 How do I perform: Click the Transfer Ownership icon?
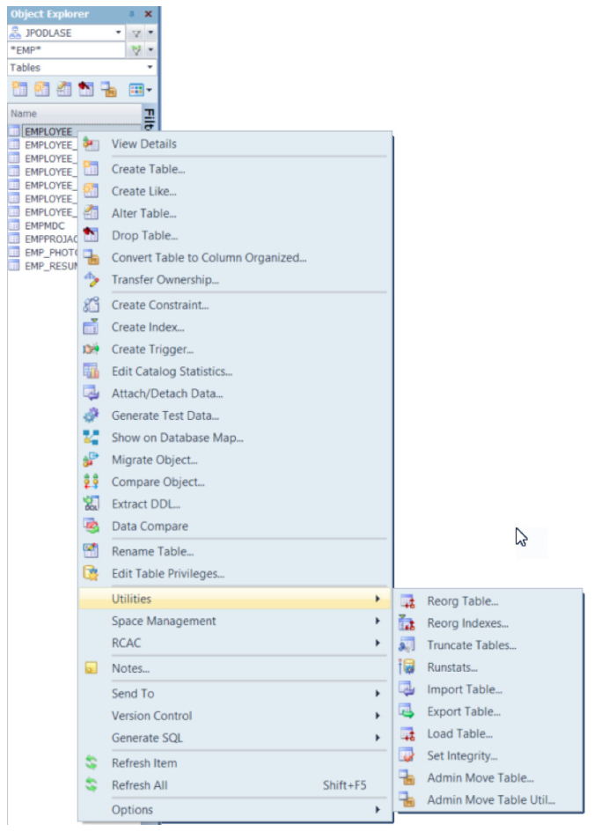pos(91,280)
